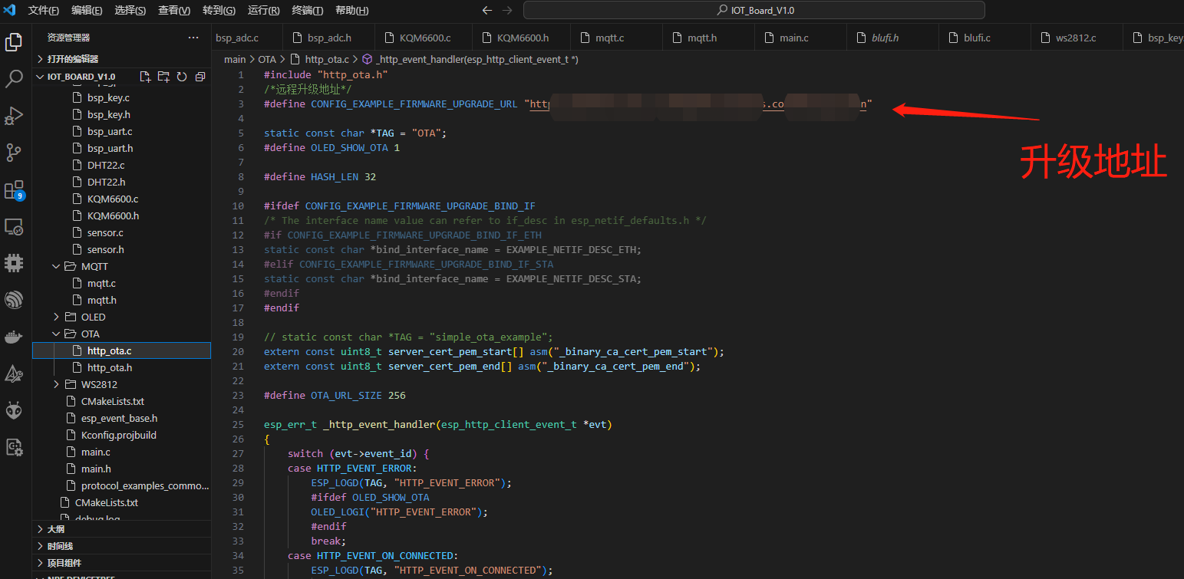Viewport: 1184px width, 579px height.
Task: Open Source Control view icon
Action: coord(14,152)
